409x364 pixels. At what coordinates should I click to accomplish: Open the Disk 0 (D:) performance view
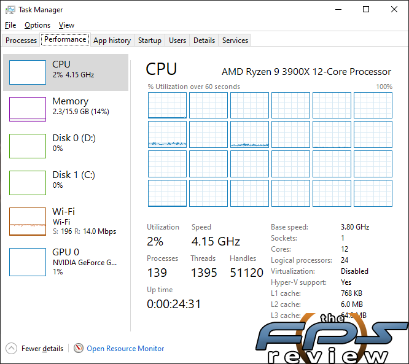click(x=66, y=145)
